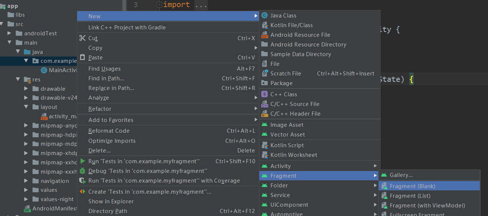This screenshot has width=488, height=216.
Task: Click the Vector Asset Android icon
Action: 265,135
